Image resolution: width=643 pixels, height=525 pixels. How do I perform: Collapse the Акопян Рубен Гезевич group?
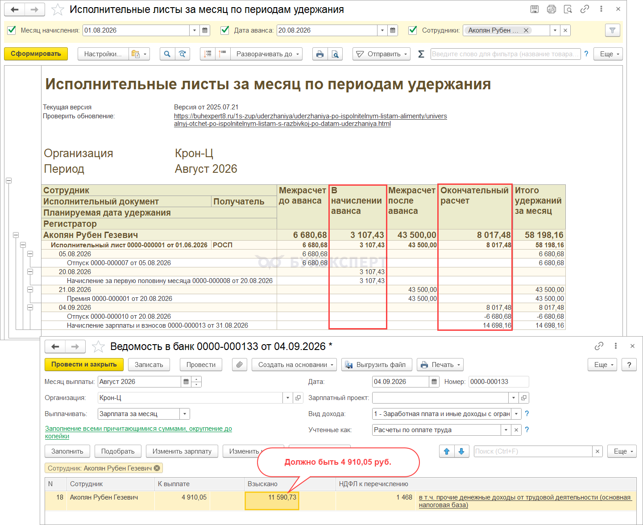pyautogui.click(x=16, y=235)
